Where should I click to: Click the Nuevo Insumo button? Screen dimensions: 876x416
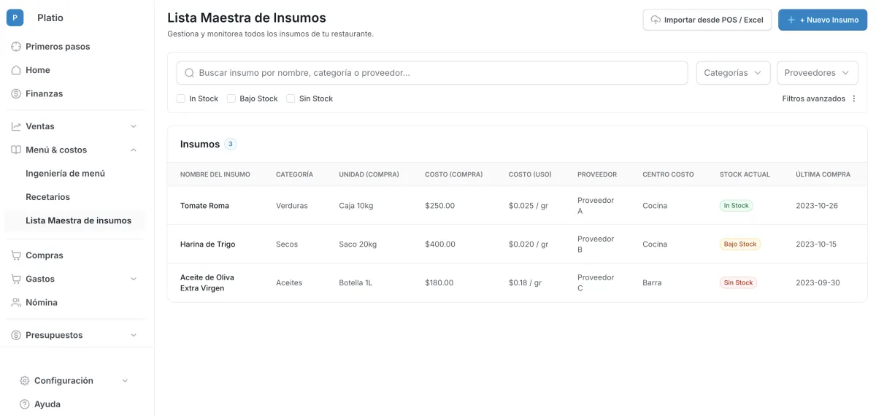pos(823,20)
